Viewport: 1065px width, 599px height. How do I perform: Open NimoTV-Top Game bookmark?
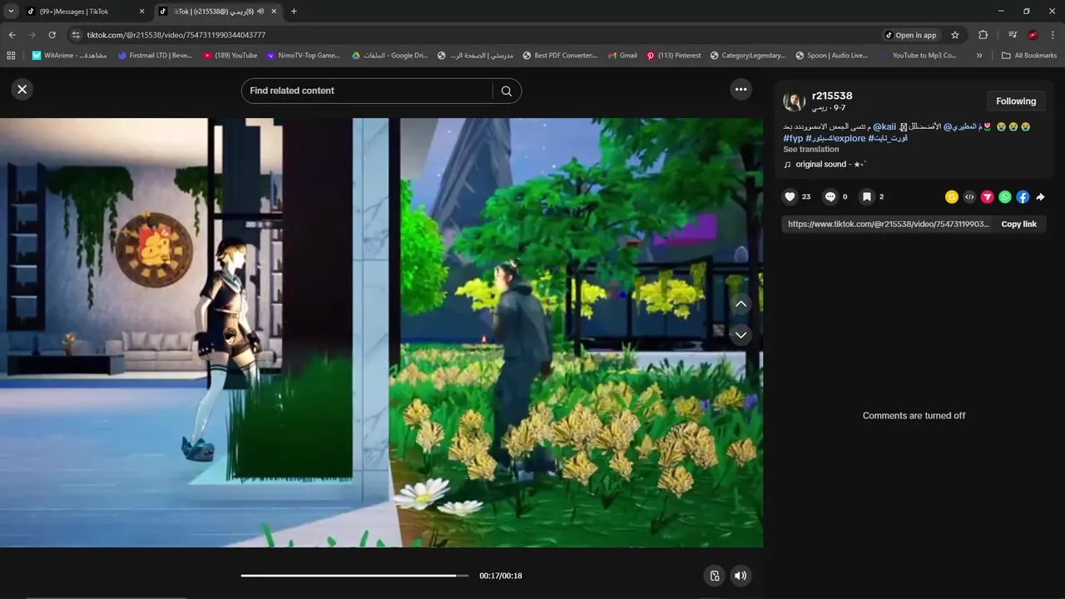304,56
